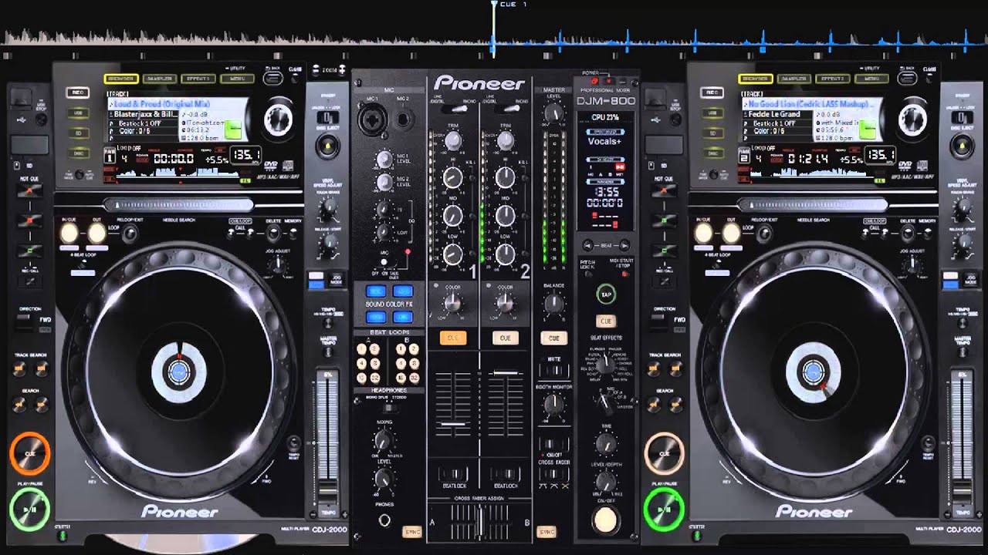Toggle the MUTE switch on mixer

pyautogui.click(x=553, y=370)
